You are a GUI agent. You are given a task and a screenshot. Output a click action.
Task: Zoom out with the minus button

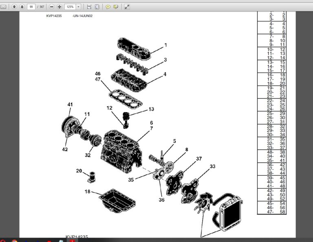[51, 7]
